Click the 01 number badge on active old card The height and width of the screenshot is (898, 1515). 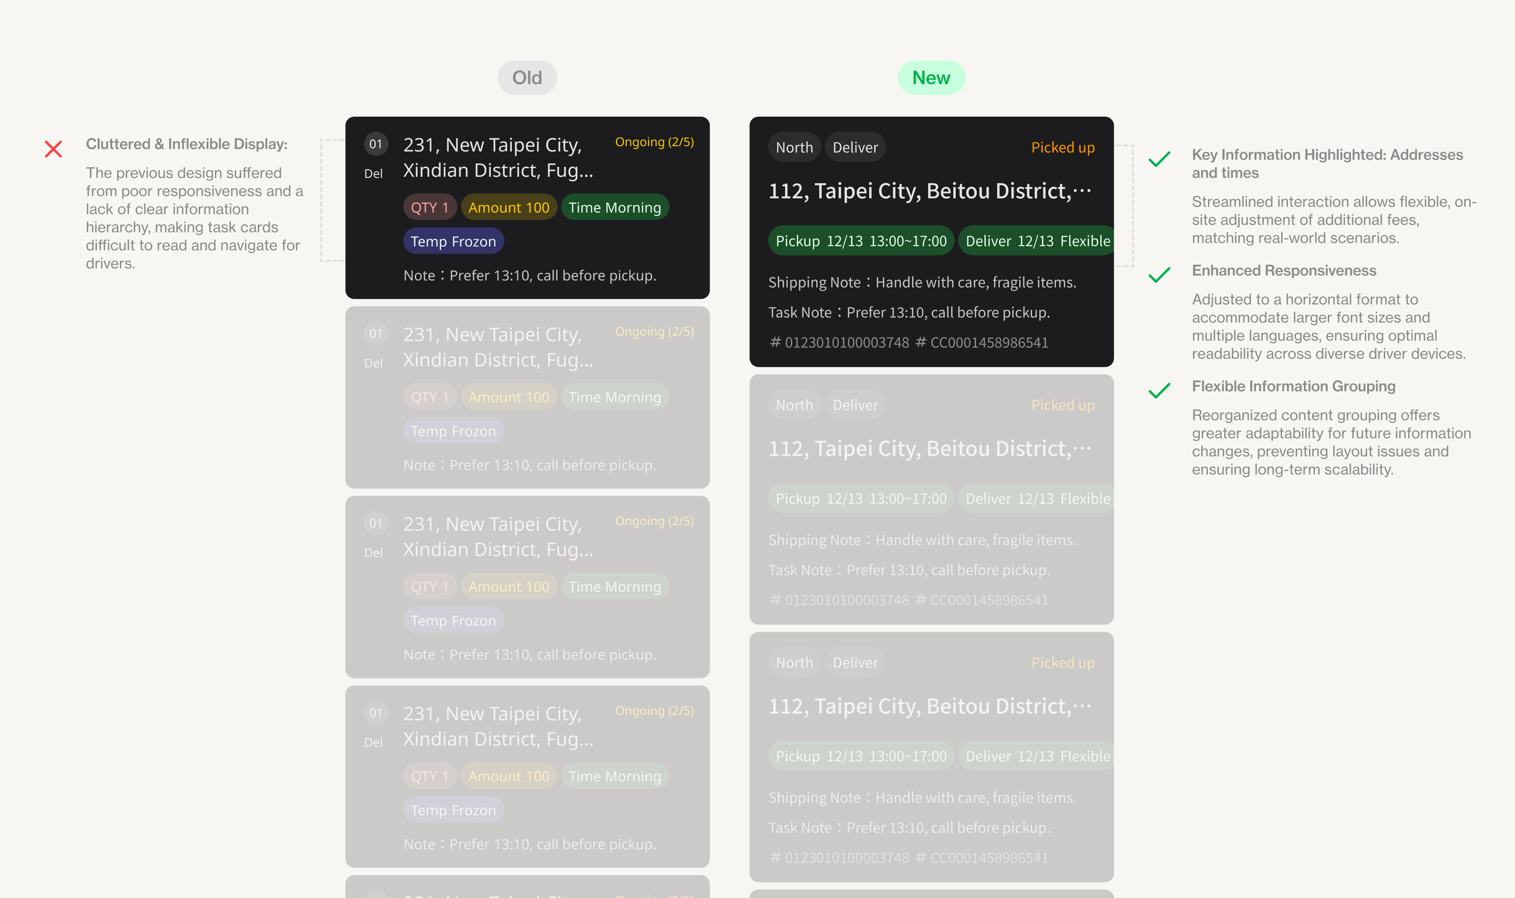point(376,144)
